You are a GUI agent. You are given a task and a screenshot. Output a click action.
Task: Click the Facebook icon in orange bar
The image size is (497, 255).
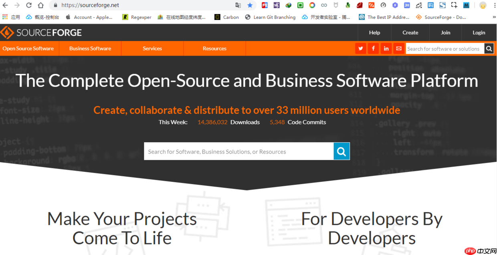click(373, 48)
